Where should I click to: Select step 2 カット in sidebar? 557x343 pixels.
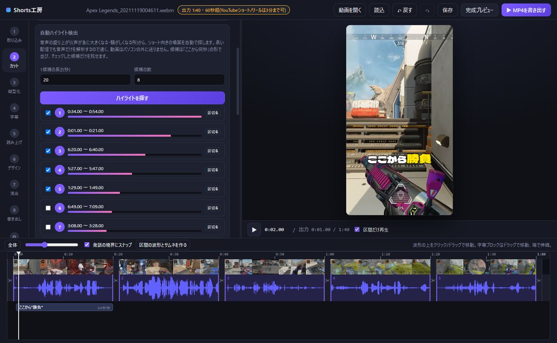point(14,60)
